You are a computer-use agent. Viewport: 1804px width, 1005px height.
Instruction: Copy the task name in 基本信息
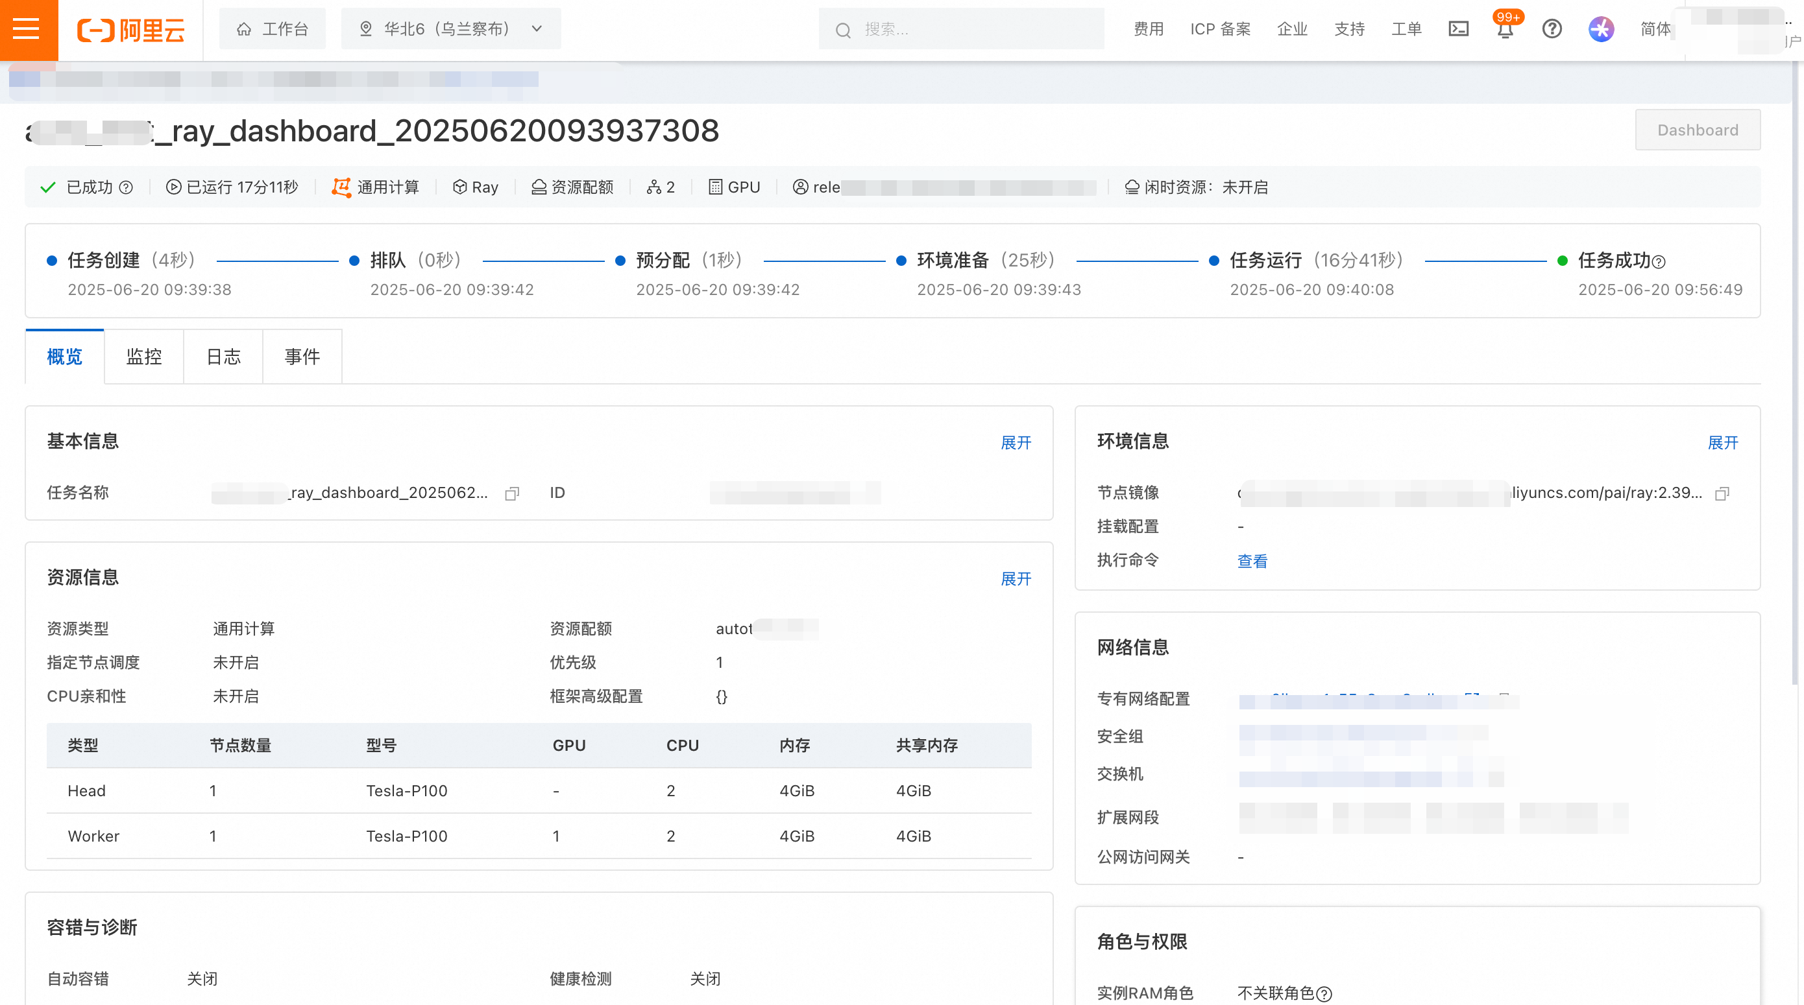(x=512, y=493)
